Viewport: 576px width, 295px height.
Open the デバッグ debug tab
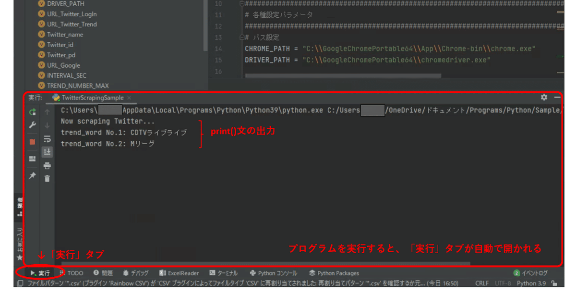click(136, 273)
